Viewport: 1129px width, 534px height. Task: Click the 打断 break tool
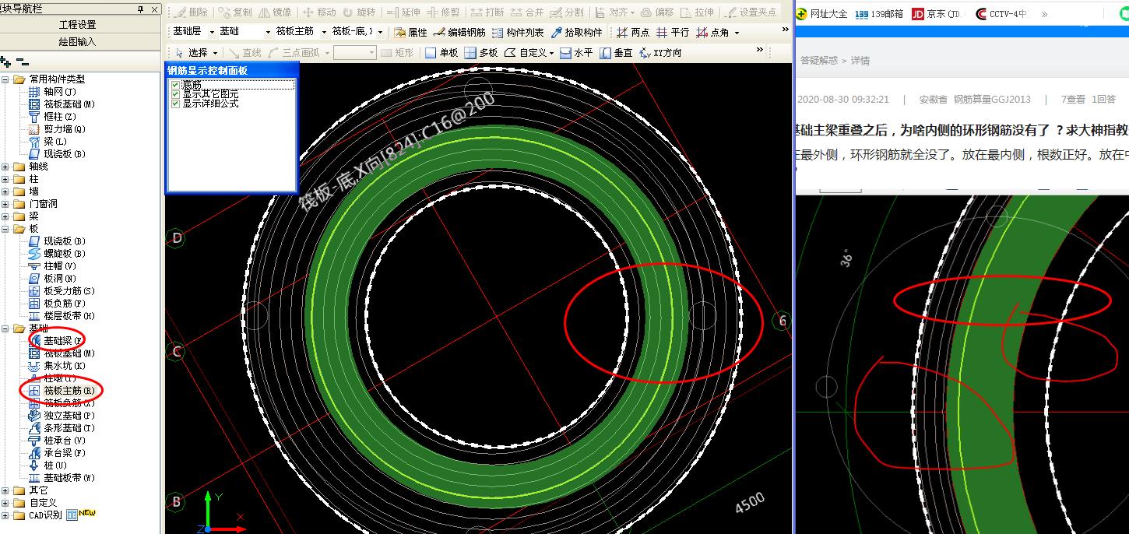coord(487,12)
